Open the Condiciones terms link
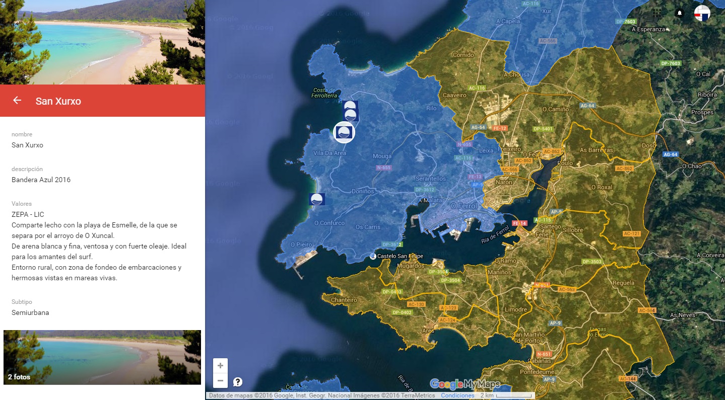Image resolution: width=725 pixels, height=400 pixels. [456, 395]
